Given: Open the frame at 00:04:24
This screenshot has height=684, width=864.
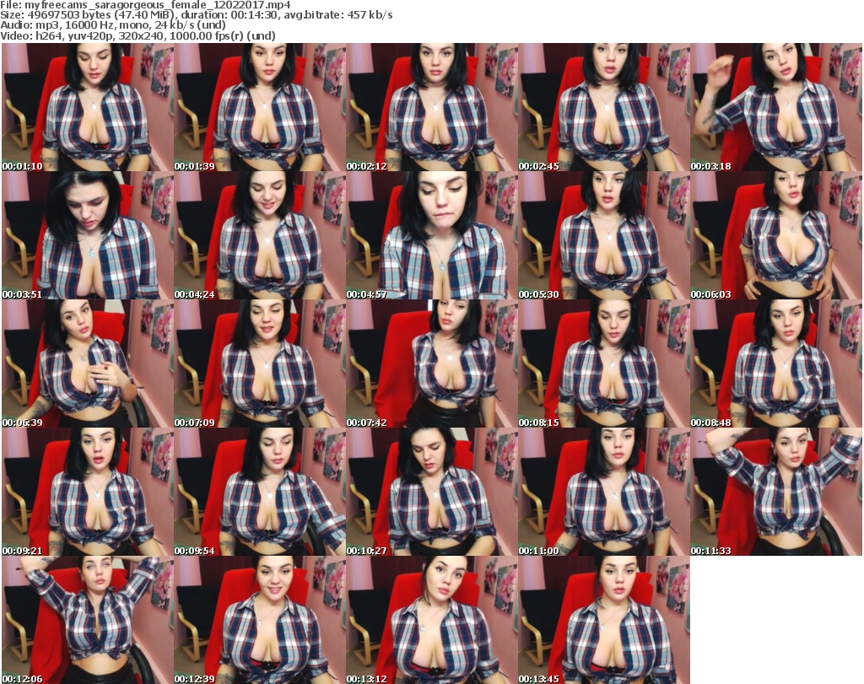Looking at the screenshot, I should coord(260,235).
